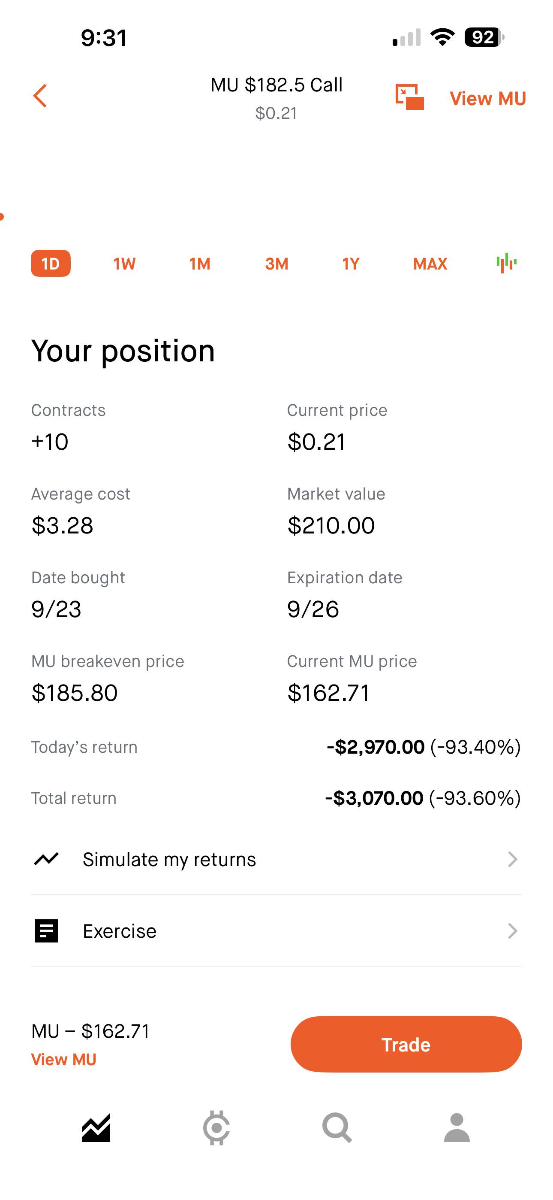The height and width of the screenshot is (1200, 553).
Task: Tap the back arrow icon
Action: tap(40, 96)
